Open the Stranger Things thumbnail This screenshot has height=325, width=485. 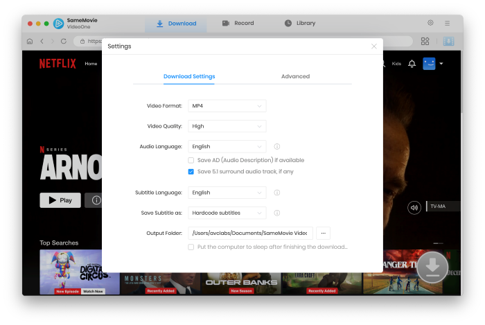pyautogui.click(x=403, y=272)
